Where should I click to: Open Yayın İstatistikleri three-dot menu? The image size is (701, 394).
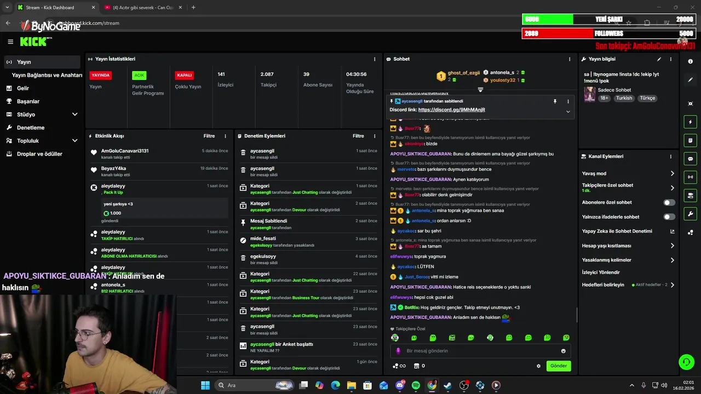(375, 59)
